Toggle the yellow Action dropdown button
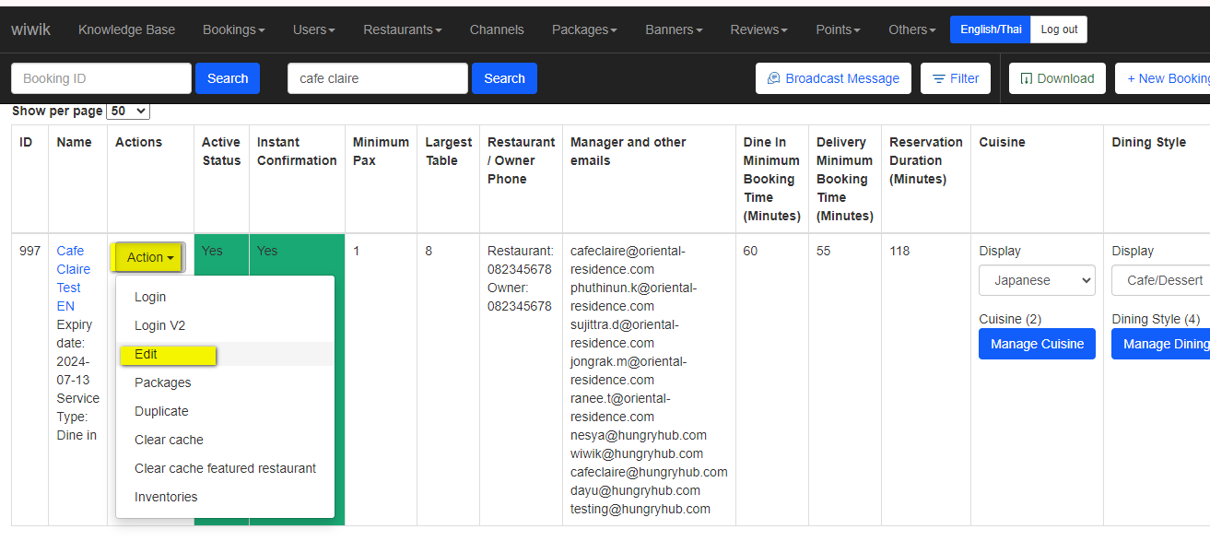1210x541 pixels. 150,257
